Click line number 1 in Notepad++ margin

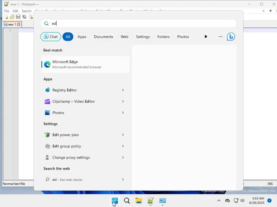[10, 30]
